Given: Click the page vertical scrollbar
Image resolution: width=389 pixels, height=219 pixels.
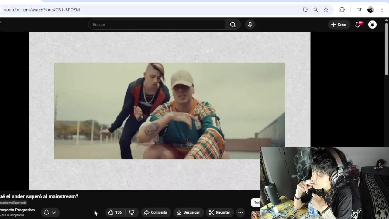Looking at the screenshot, I should (387, 49).
